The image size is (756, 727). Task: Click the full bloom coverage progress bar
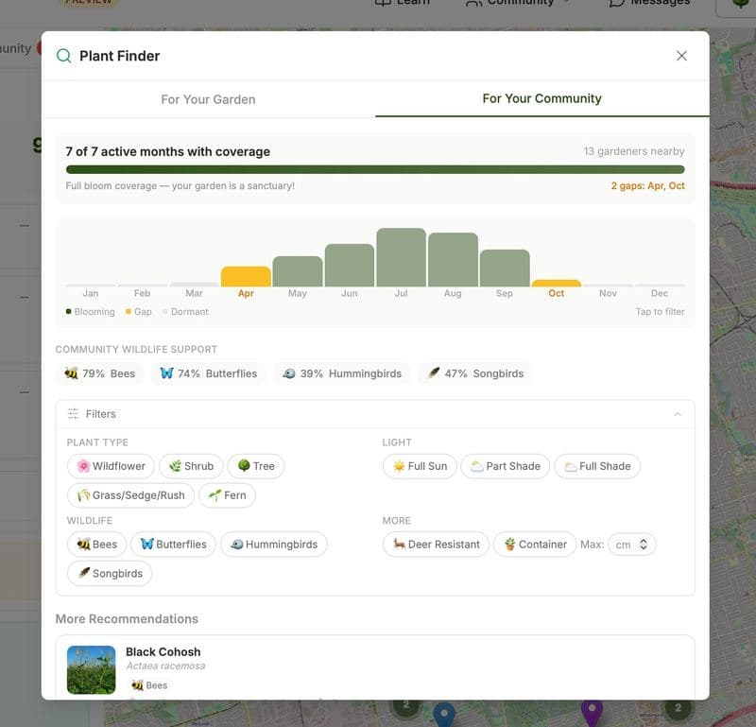376,168
